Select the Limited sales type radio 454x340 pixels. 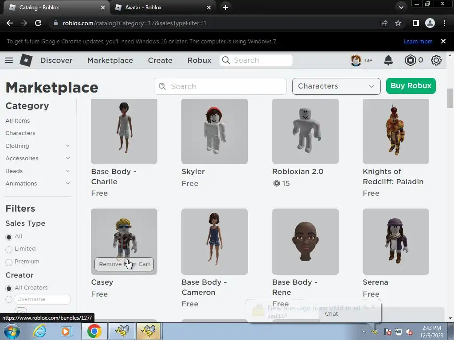9,249
